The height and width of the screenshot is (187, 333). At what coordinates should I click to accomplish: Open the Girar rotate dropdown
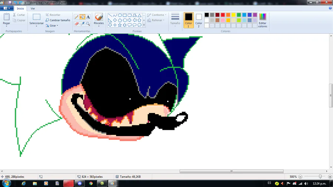(52, 25)
